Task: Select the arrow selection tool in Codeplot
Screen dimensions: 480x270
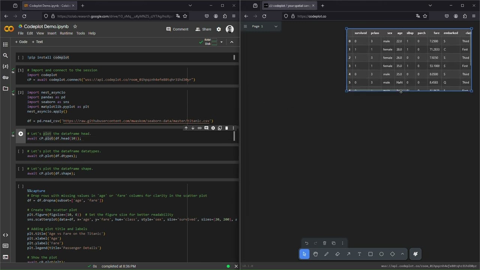Action: [304, 254]
